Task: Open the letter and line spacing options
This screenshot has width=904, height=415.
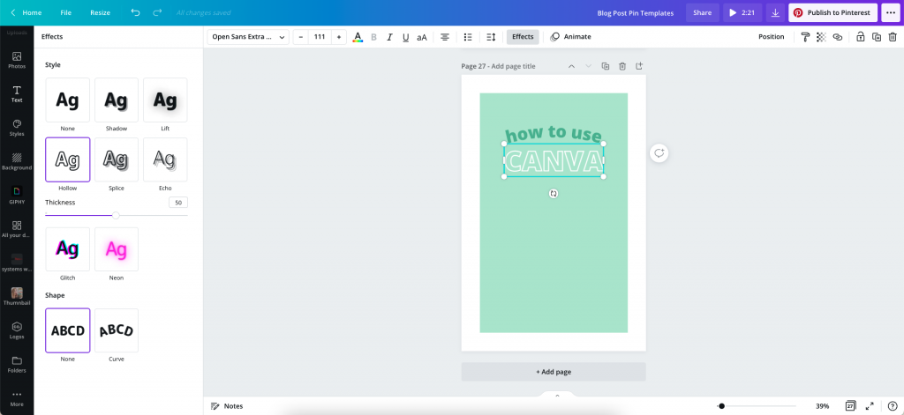Action: [491, 37]
